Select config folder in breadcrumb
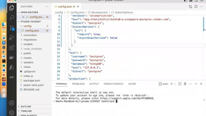 coord(59,12)
